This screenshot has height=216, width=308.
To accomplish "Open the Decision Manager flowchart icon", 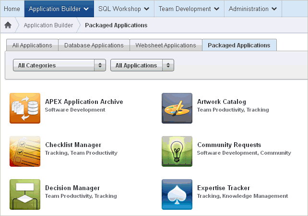I will [x=25, y=194].
